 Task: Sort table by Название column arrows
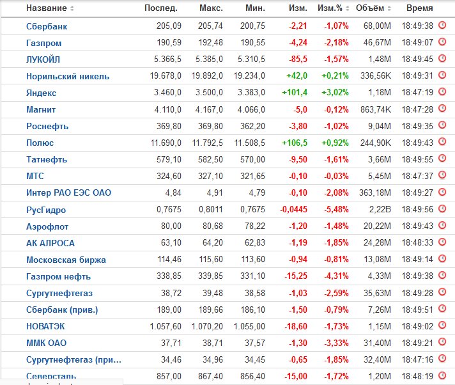click(72, 8)
